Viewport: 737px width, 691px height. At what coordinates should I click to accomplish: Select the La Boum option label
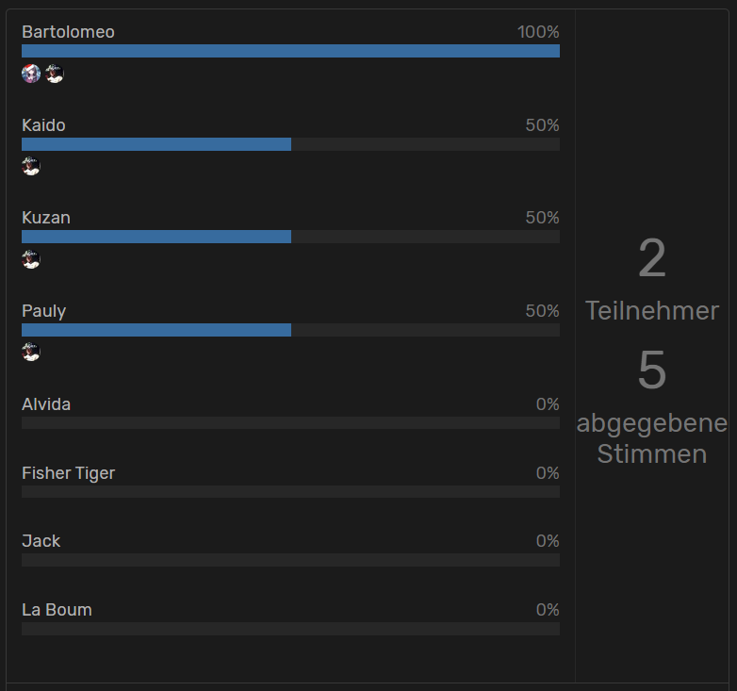[57, 610]
